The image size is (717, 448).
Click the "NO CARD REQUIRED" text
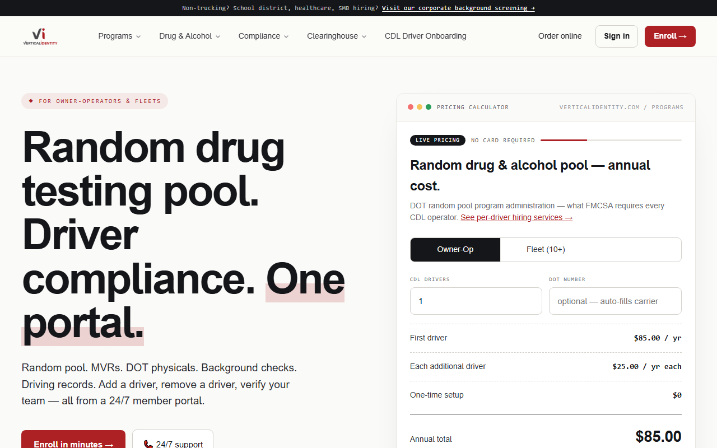point(503,141)
